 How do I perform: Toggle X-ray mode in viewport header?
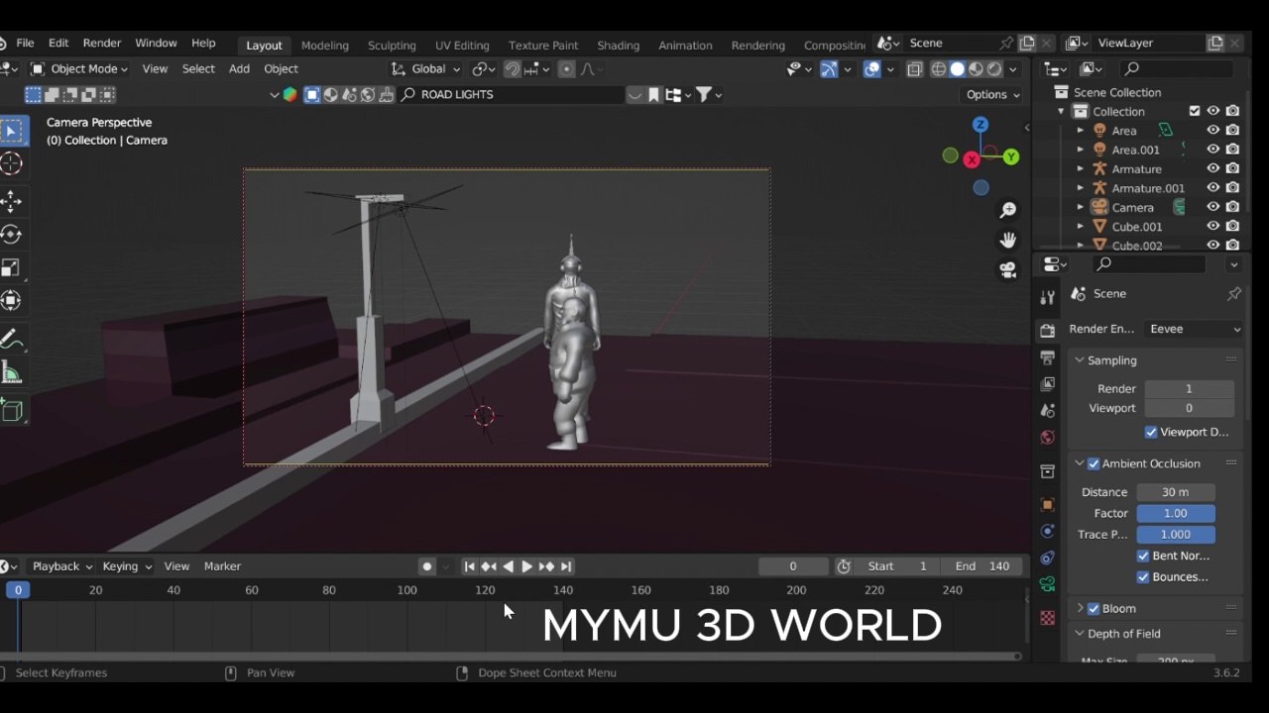[914, 69]
